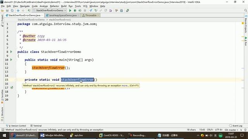Image resolution: width=248 pixels, height=139 pixels.
Task: Switch to Throwable editor tab
Action: click(x=91, y=15)
